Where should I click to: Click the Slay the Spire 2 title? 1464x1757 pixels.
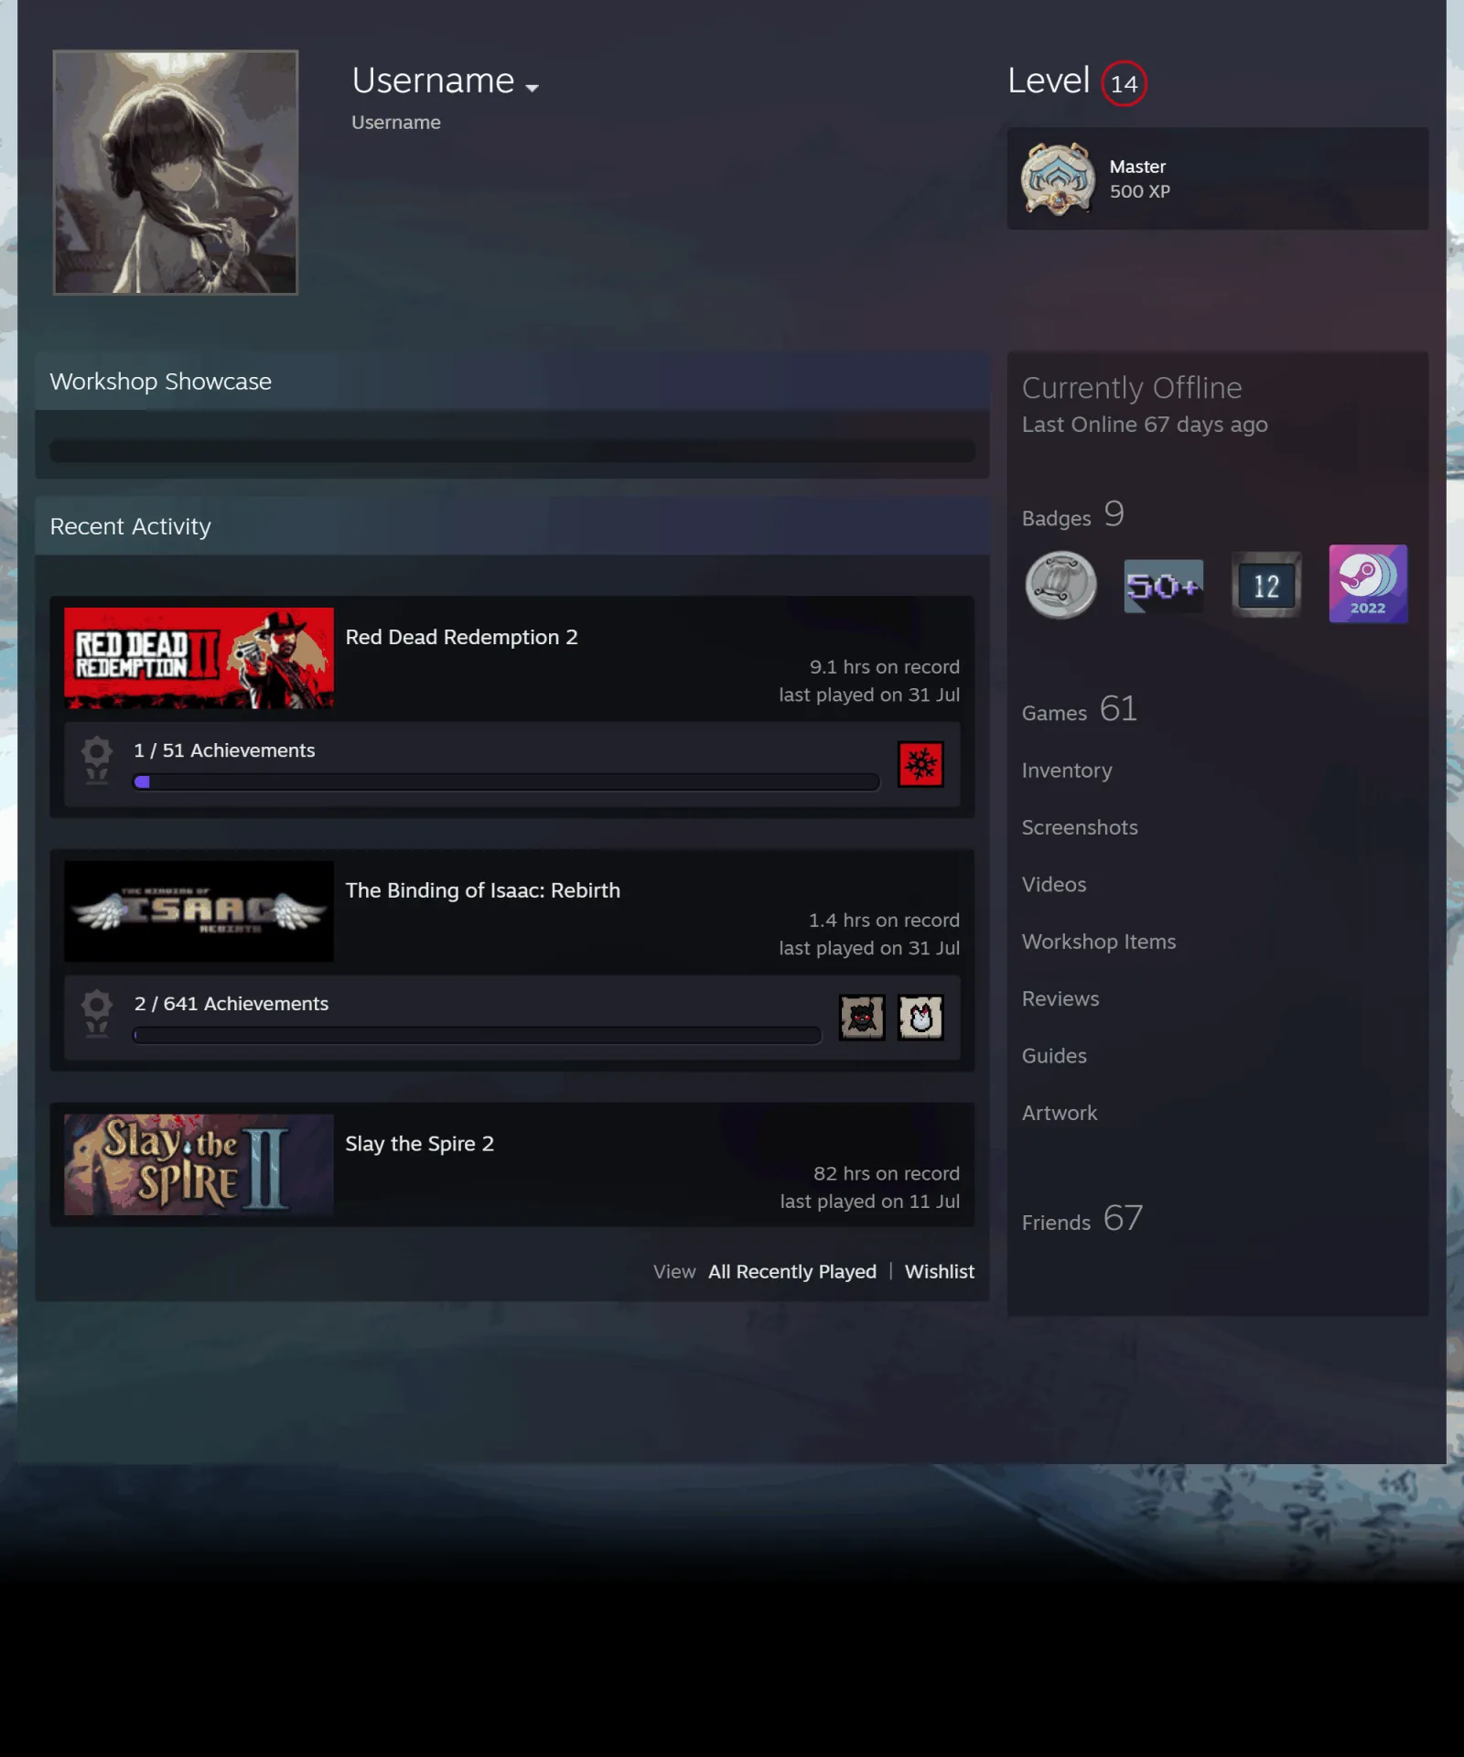419,1144
